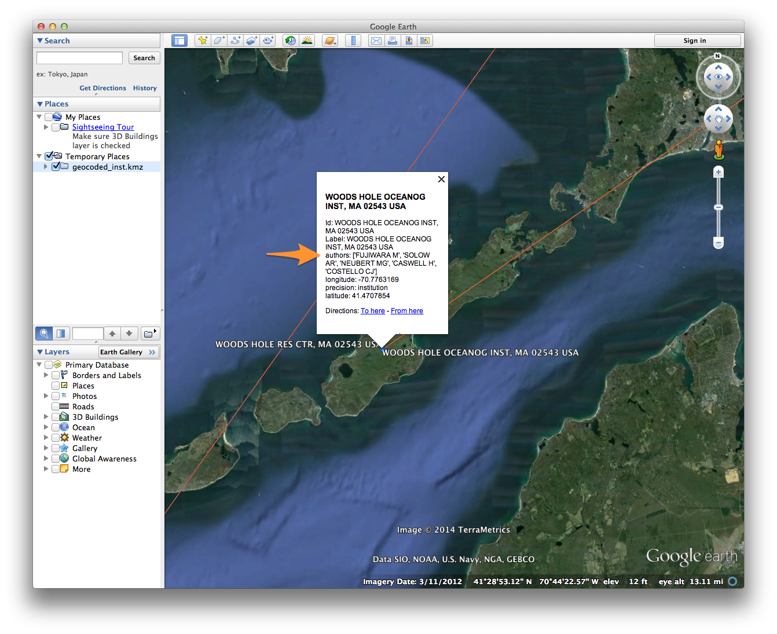Start the Record a Tour tool

coord(268,41)
